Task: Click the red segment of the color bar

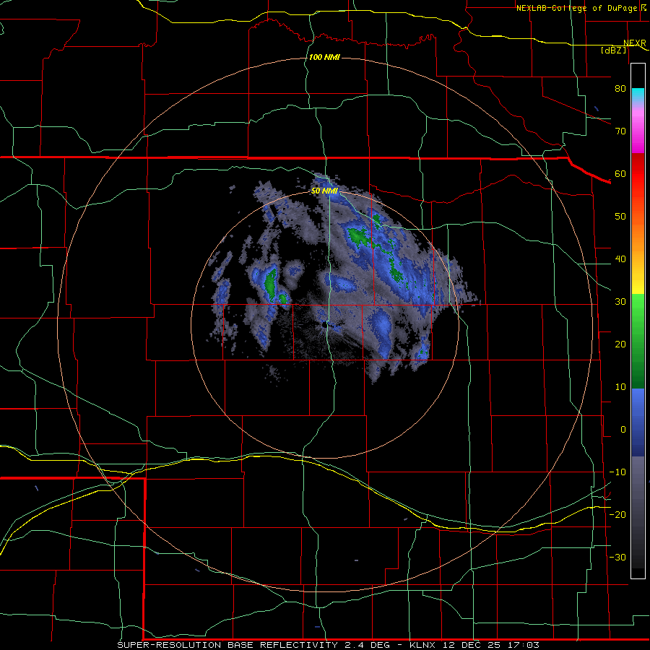Action: pos(638,174)
